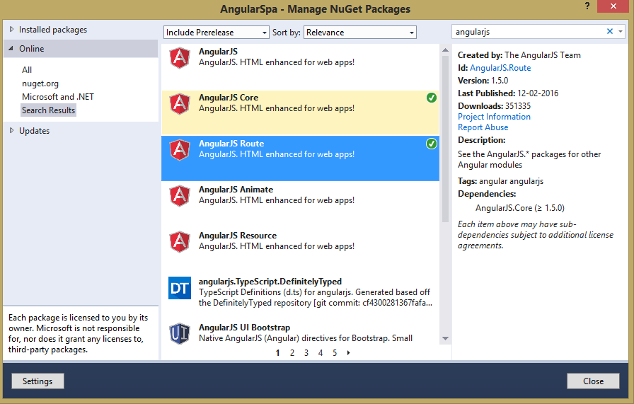Screen dimensions: 634x404
Task: Select the AngularJS Resource package title
Action: [x=237, y=236]
